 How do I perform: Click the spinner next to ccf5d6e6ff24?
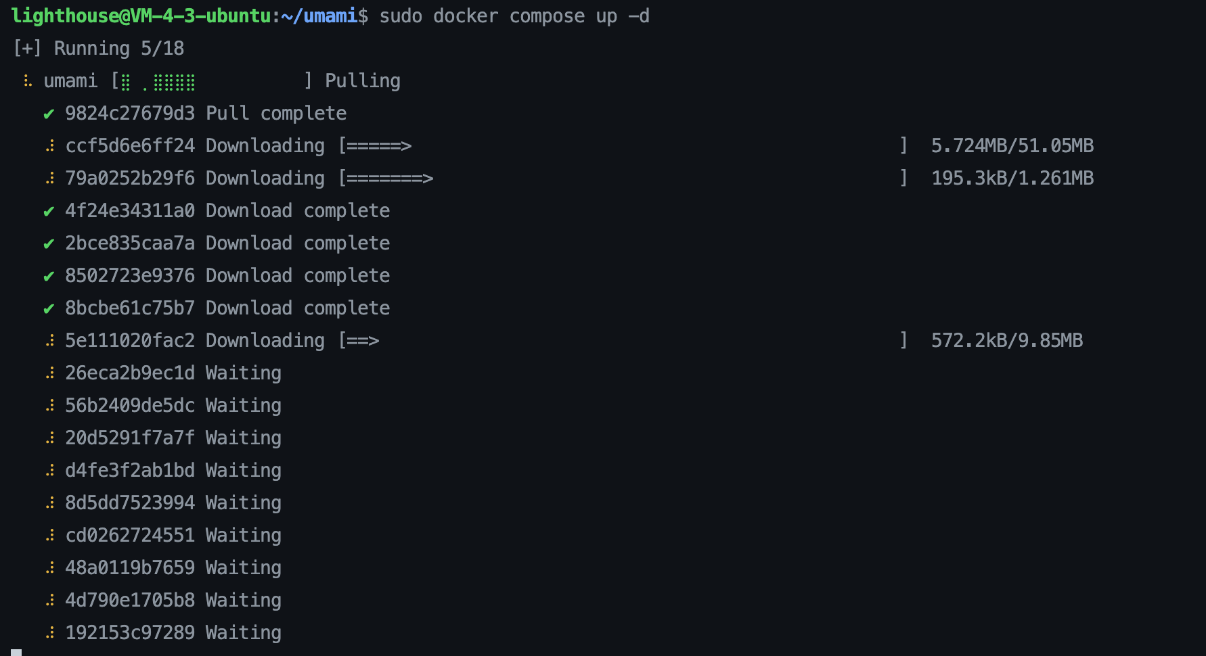coord(49,146)
